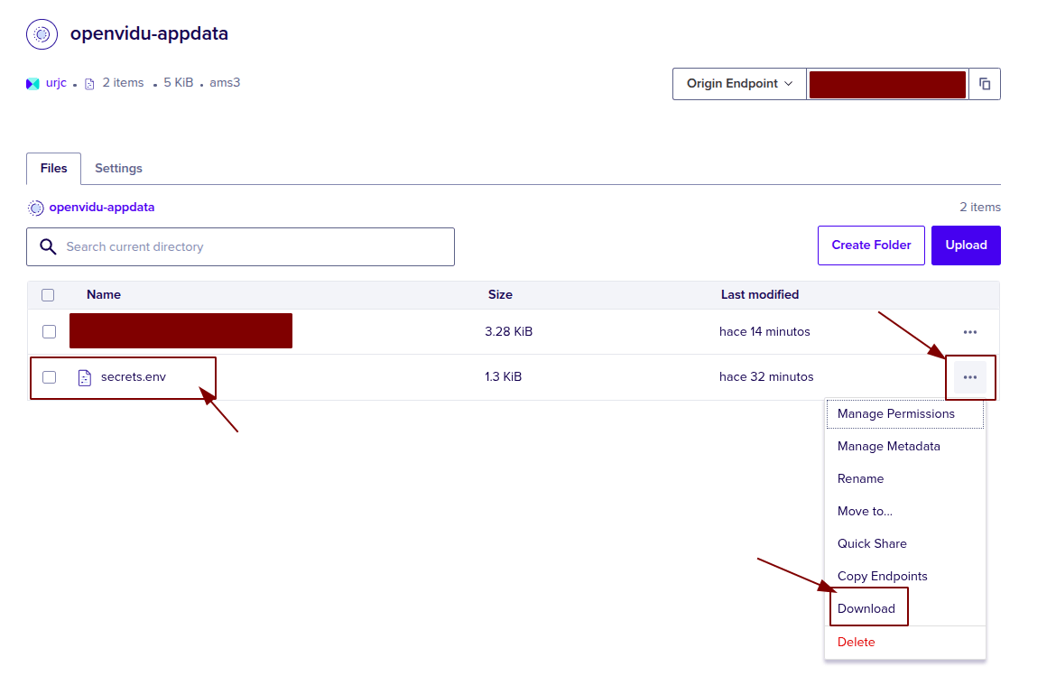This screenshot has width=1056, height=676.
Task: Click the openvidu-appdata bucket icon in header
Action: [x=42, y=34]
